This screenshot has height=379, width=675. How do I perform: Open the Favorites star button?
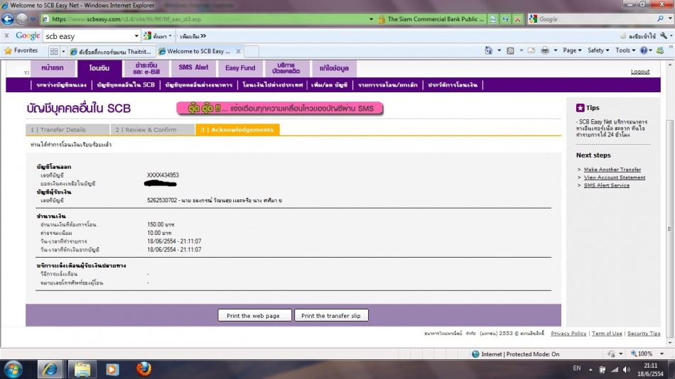point(21,50)
